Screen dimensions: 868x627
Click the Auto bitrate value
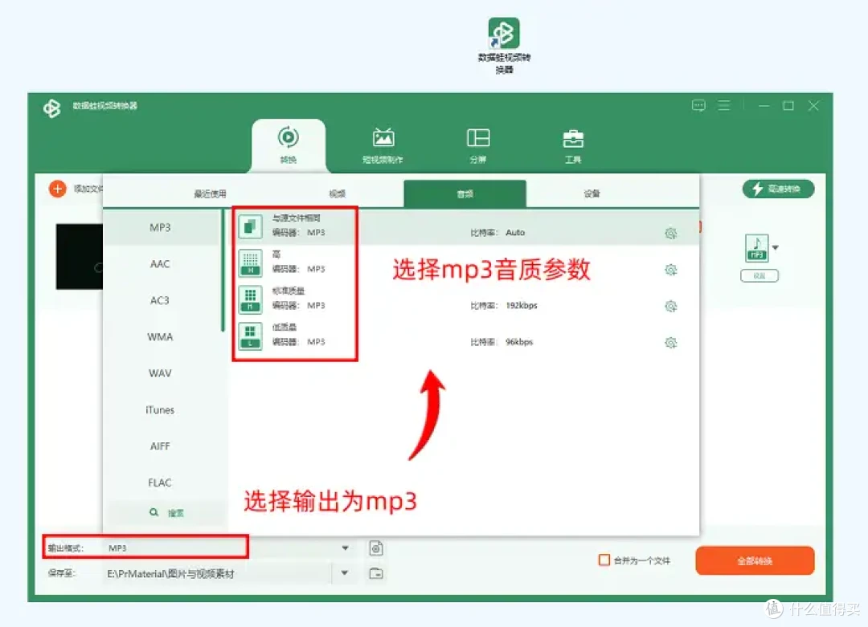click(x=515, y=232)
